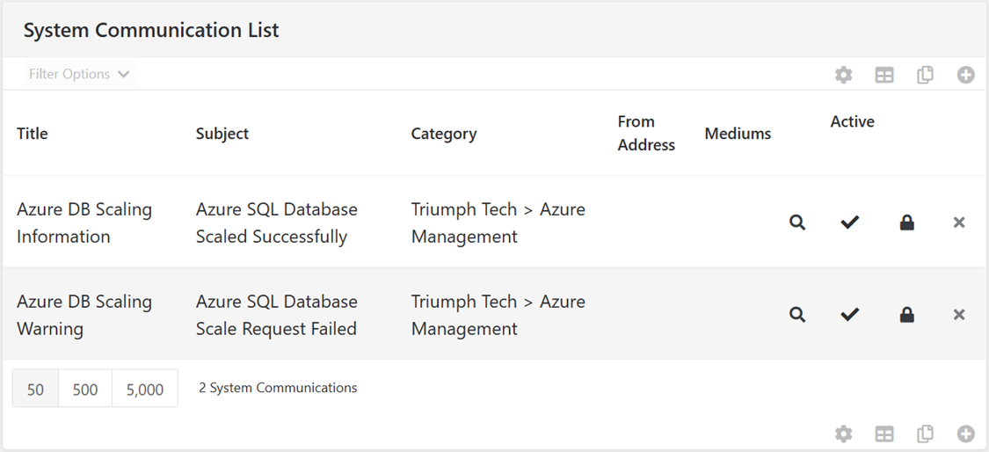The height and width of the screenshot is (452, 989).
Task: Delete the Azure DB Scaling Warning row
Action: 959,315
